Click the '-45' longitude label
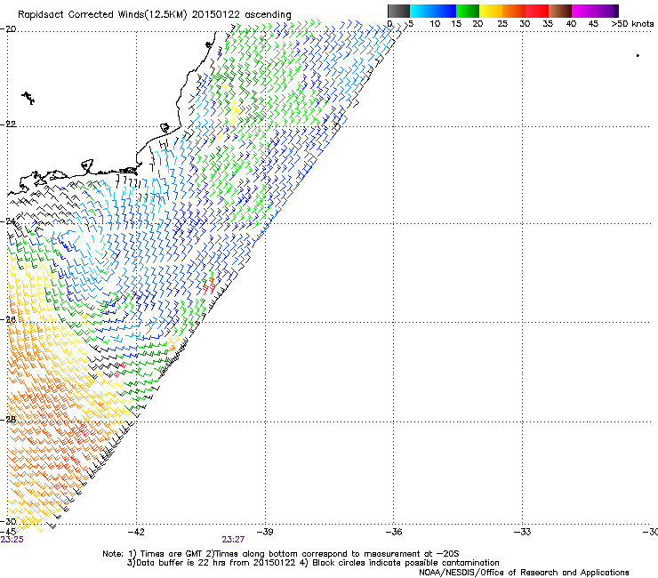Viewport: 658px width, 578px height. pos(7,532)
